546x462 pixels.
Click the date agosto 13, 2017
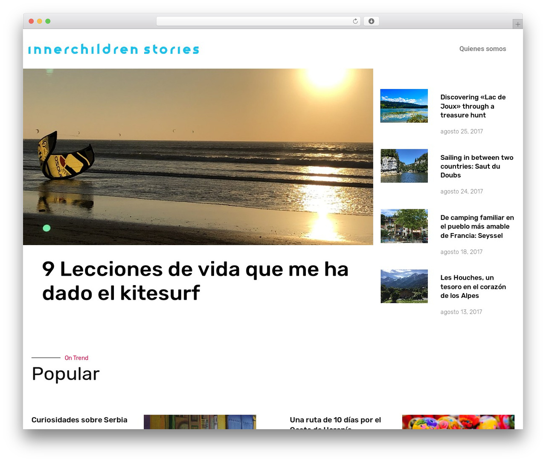point(461,312)
